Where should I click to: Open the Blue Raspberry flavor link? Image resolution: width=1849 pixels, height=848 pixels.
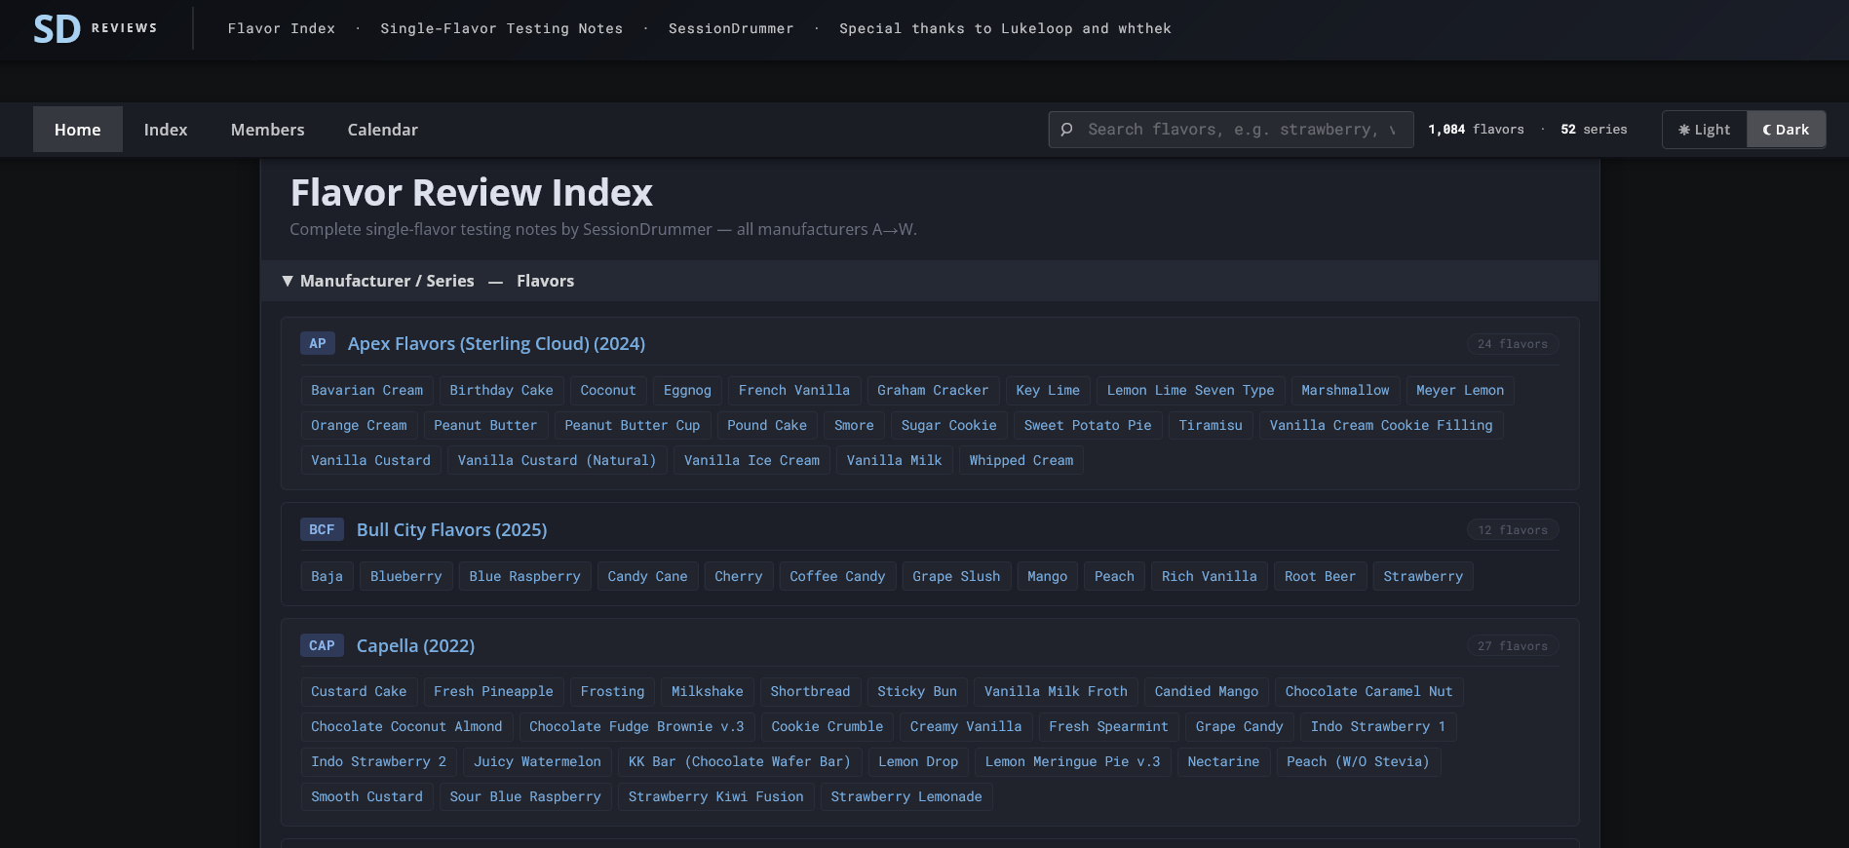(x=524, y=576)
